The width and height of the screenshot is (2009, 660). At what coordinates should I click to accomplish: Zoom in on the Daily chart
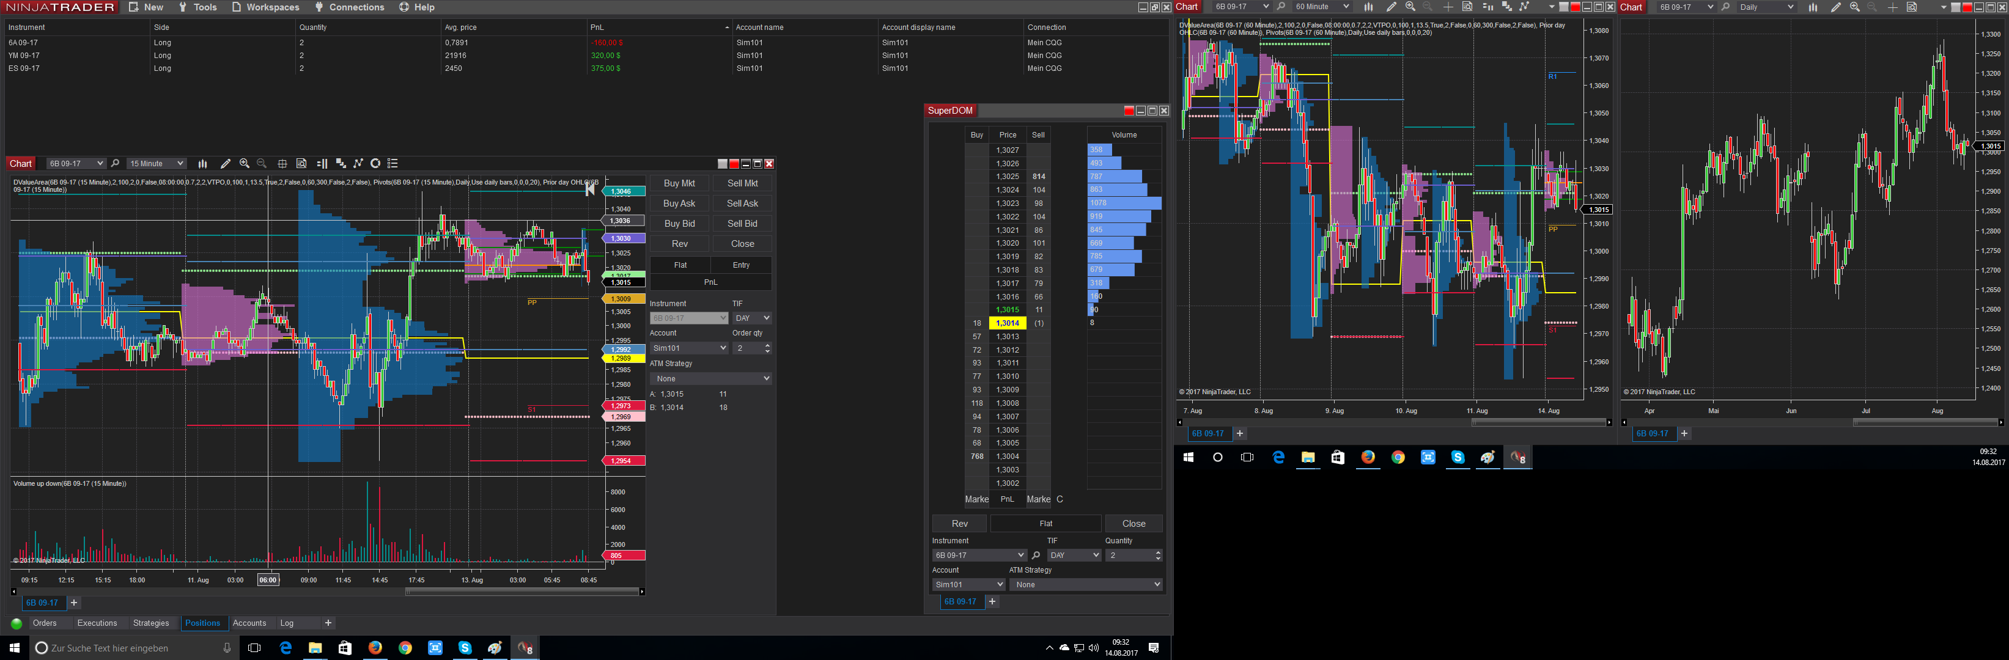[1854, 7]
